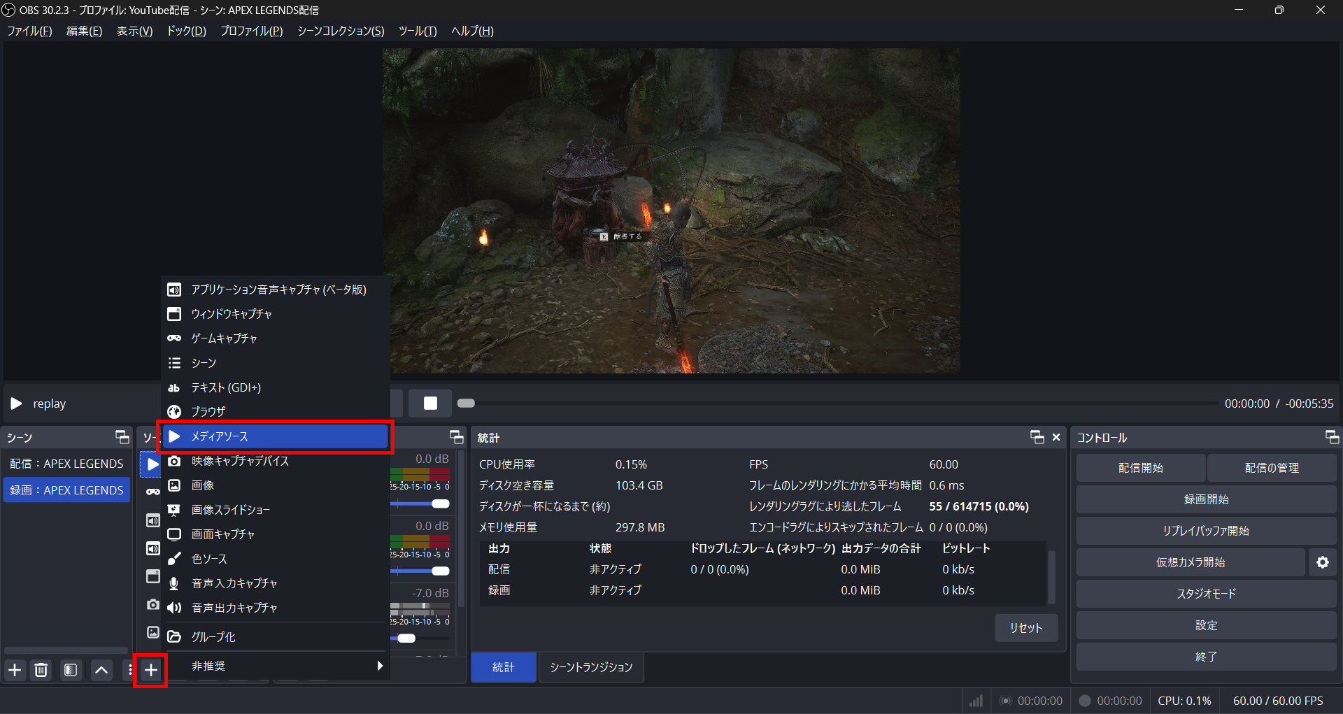The width and height of the screenshot is (1343, 714).
Task: Select scene 録画：APEX LEGENDS
Action: [66, 490]
